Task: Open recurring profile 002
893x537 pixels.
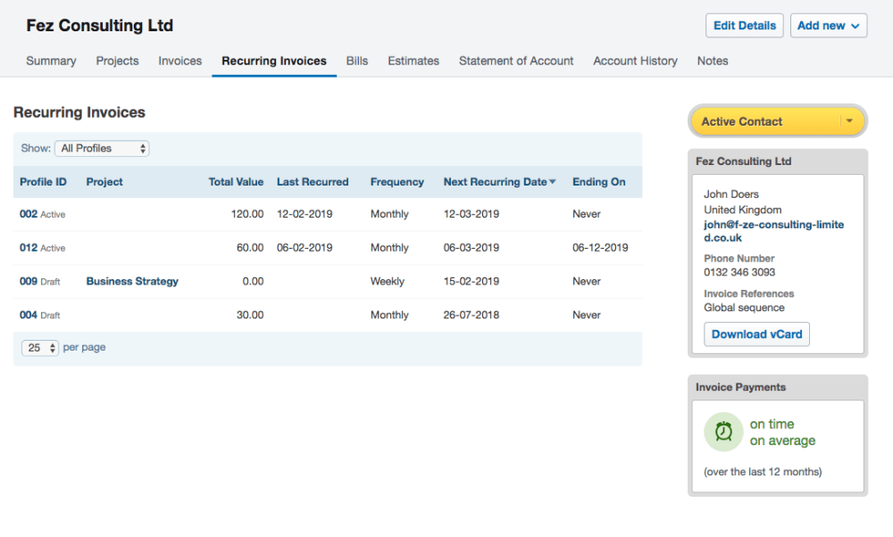Action: click(27, 214)
